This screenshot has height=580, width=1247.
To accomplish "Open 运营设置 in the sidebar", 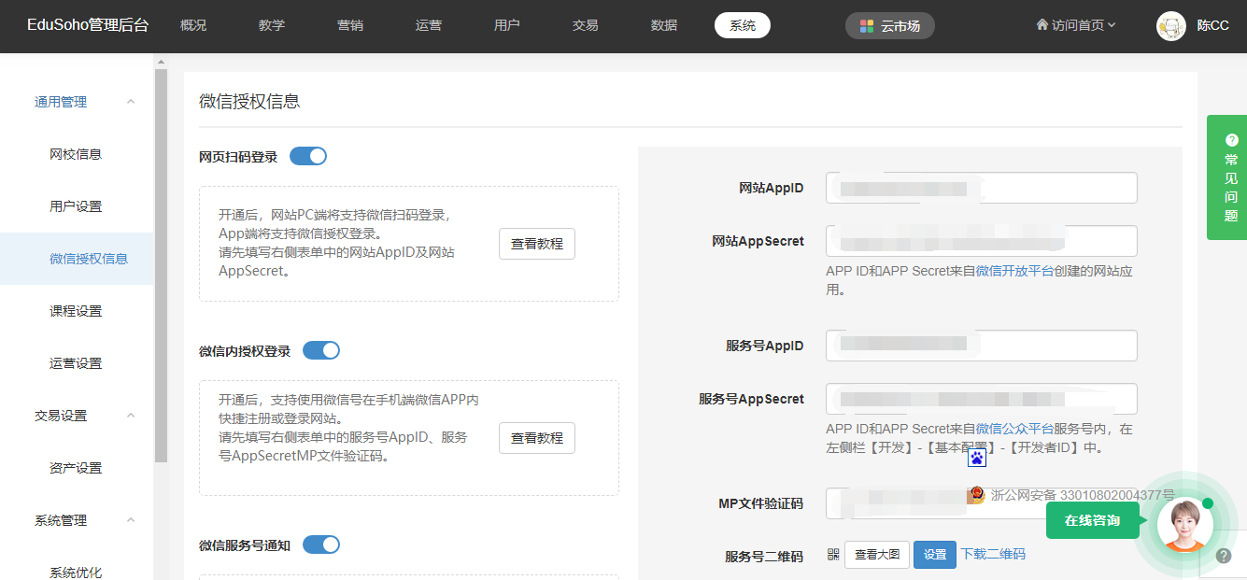I will click(77, 363).
